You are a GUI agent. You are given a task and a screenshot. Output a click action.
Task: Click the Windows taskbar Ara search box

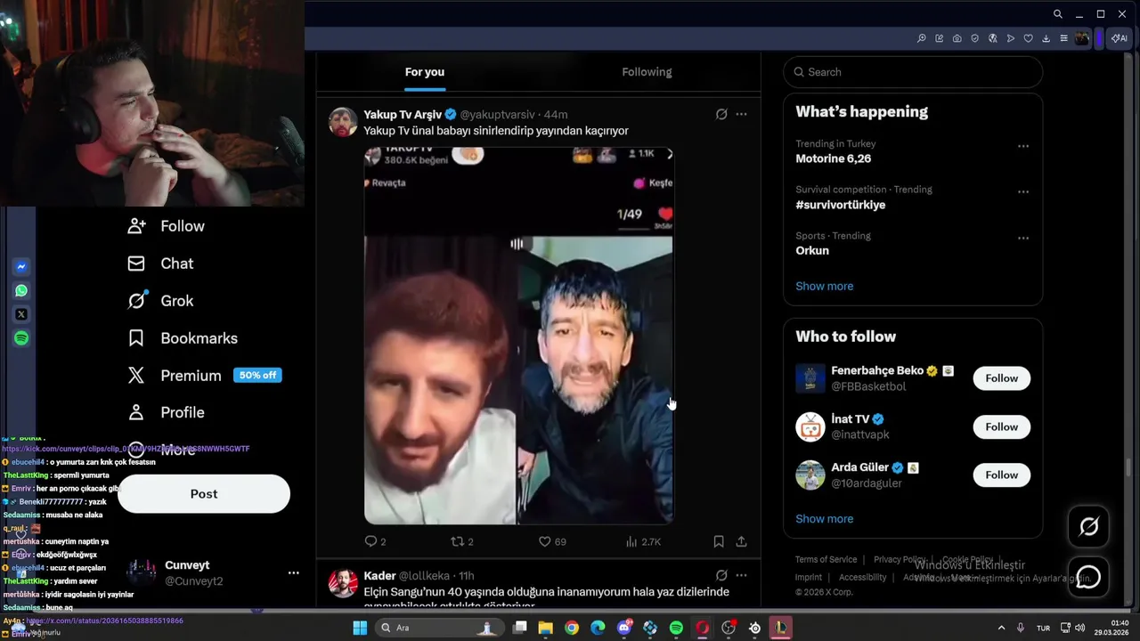point(438,628)
